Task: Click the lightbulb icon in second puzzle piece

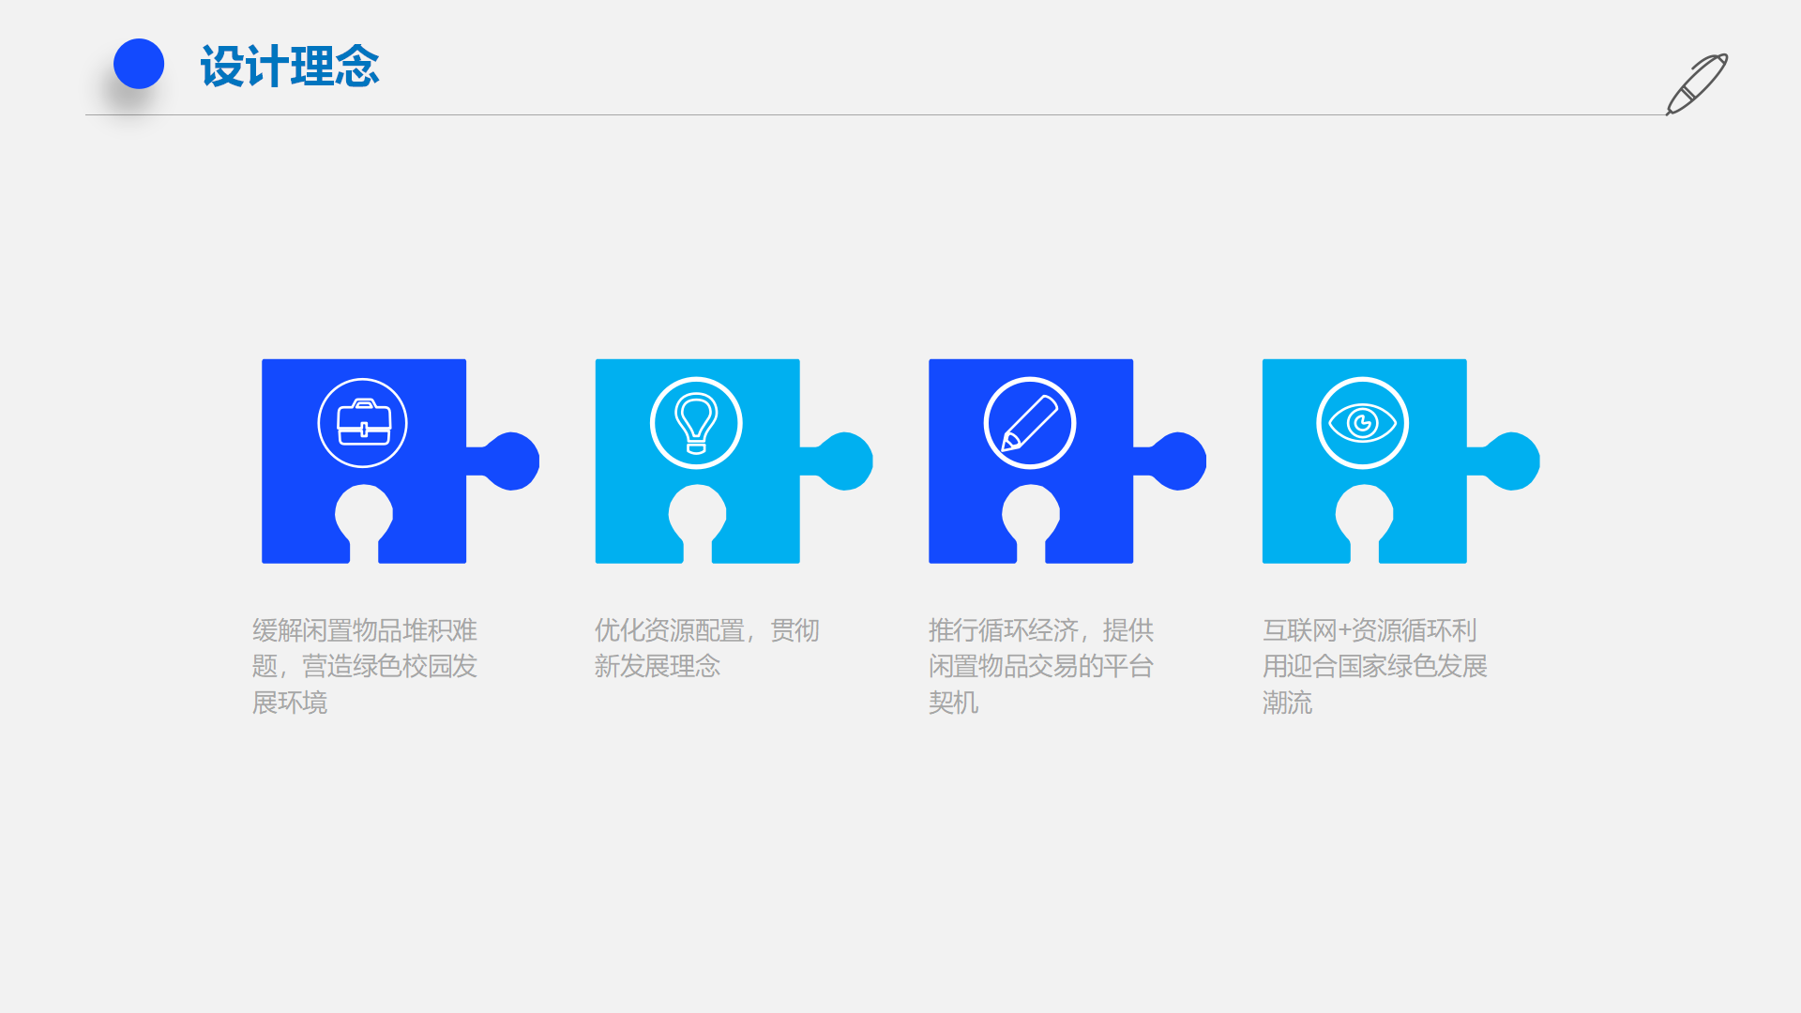Action: pos(696,423)
